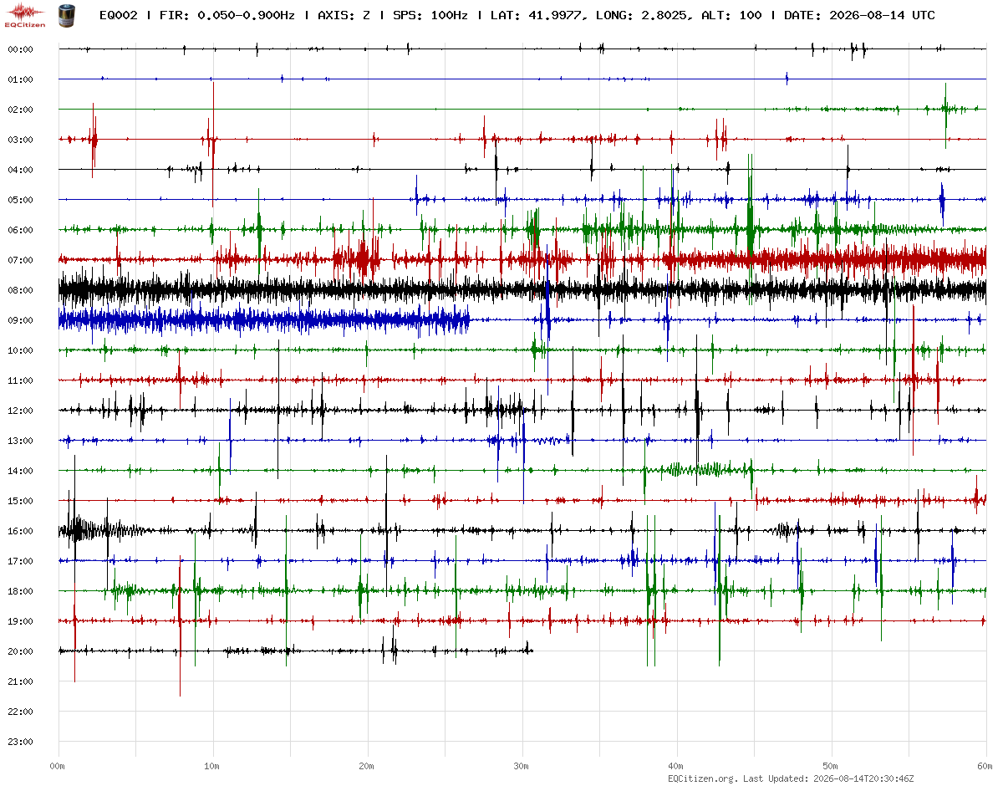Click the 18:00 hour label
Image resolution: width=1003 pixels, height=786 pixels.
[x=20, y=591]
